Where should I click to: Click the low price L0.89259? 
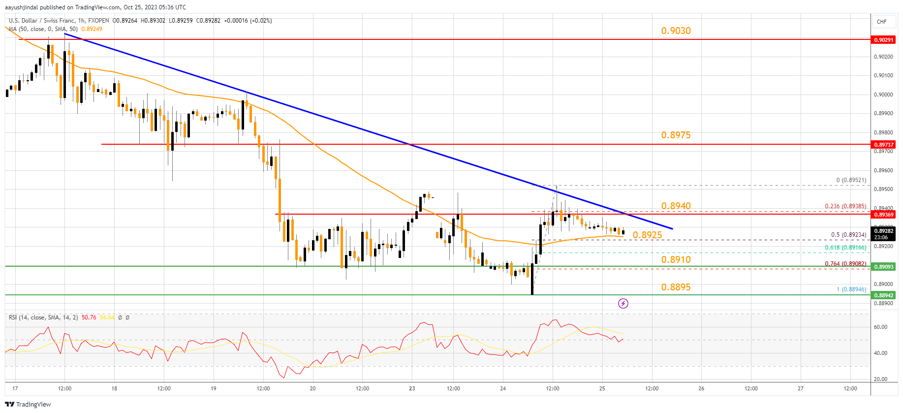pos(181,21)
